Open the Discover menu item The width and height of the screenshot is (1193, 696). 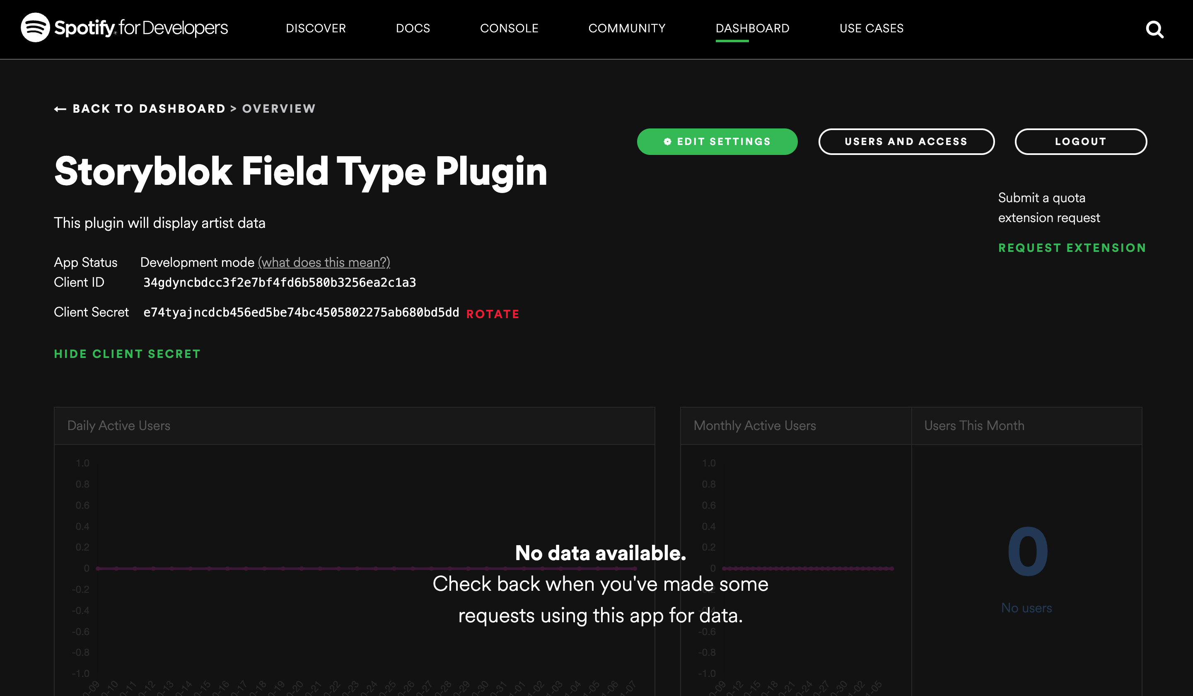(316, 29)
